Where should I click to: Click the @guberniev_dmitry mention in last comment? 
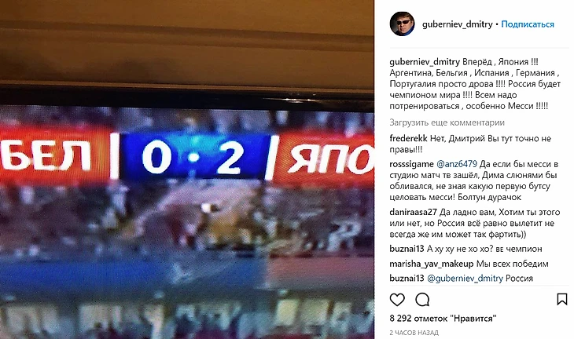point(465,279)
